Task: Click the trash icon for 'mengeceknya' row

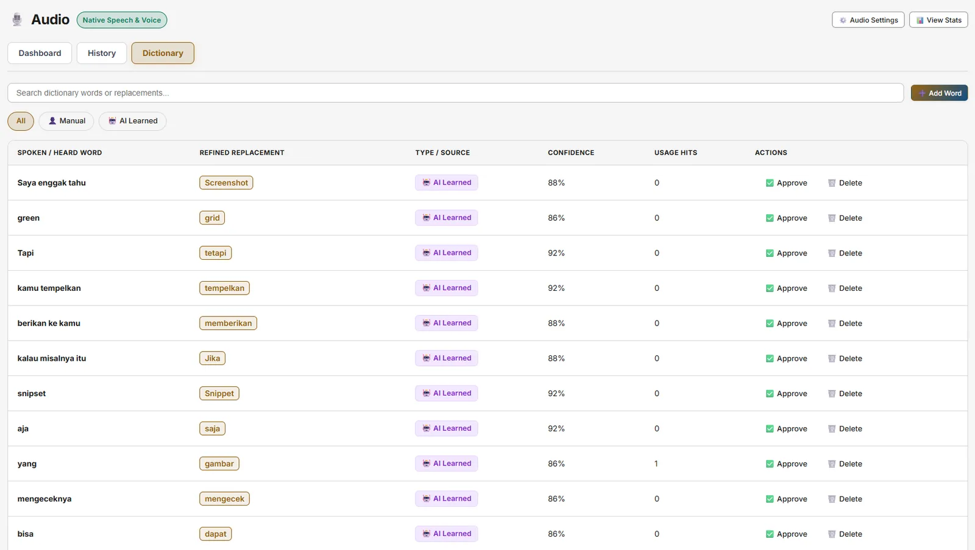Action: (832, 499)
